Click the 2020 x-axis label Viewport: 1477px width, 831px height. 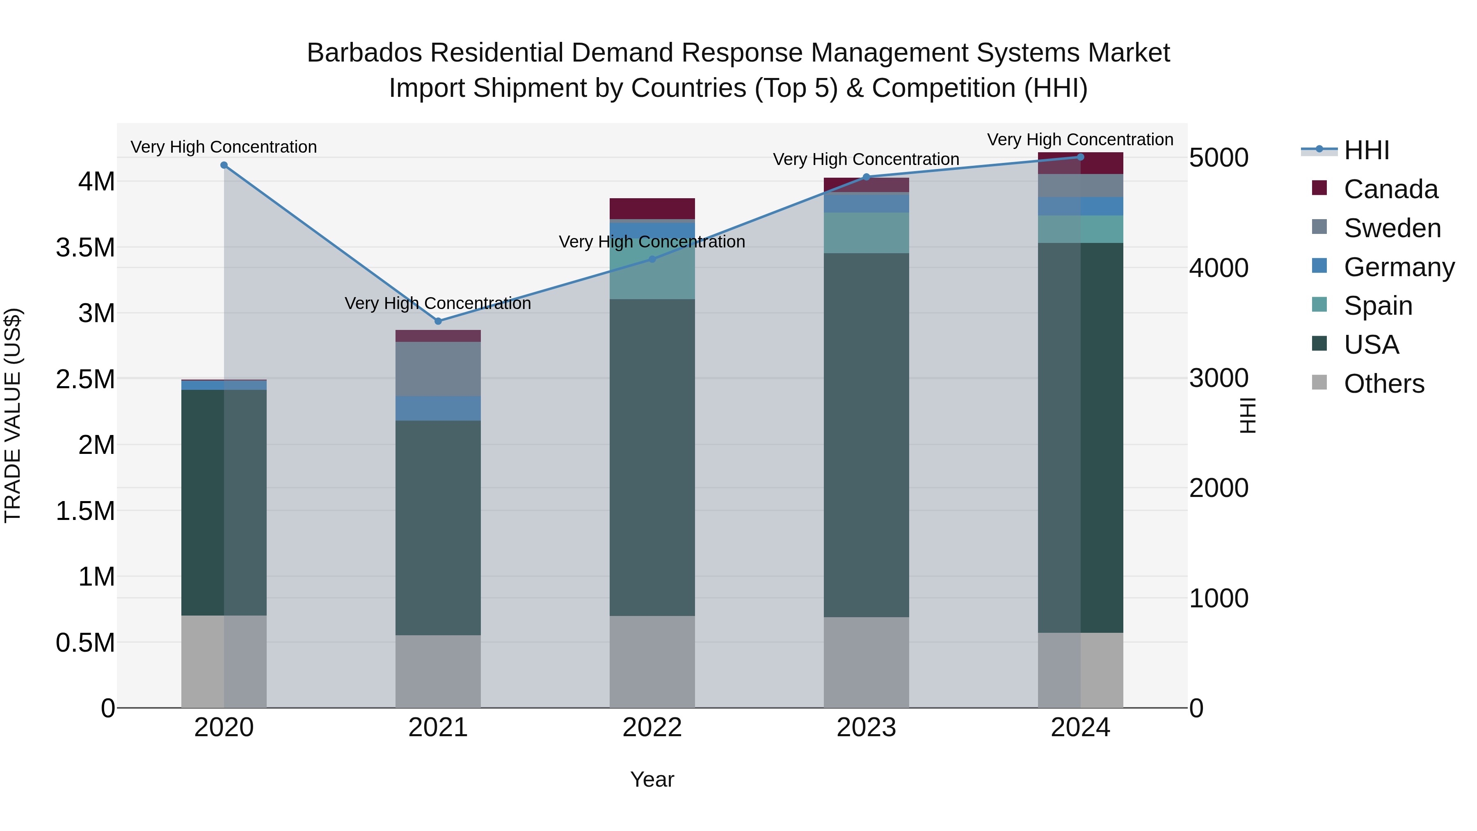point(224,728)
